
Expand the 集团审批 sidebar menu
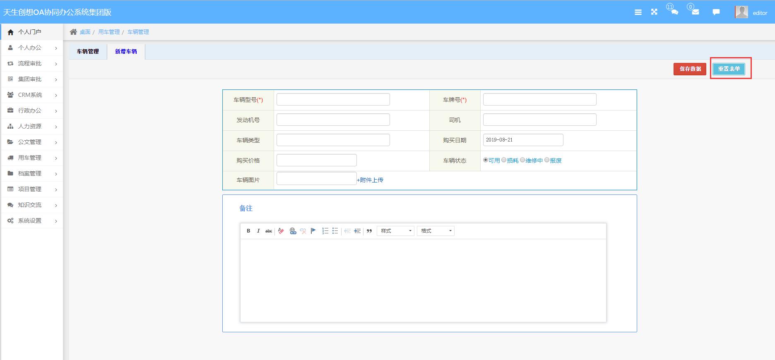(32, 79)
